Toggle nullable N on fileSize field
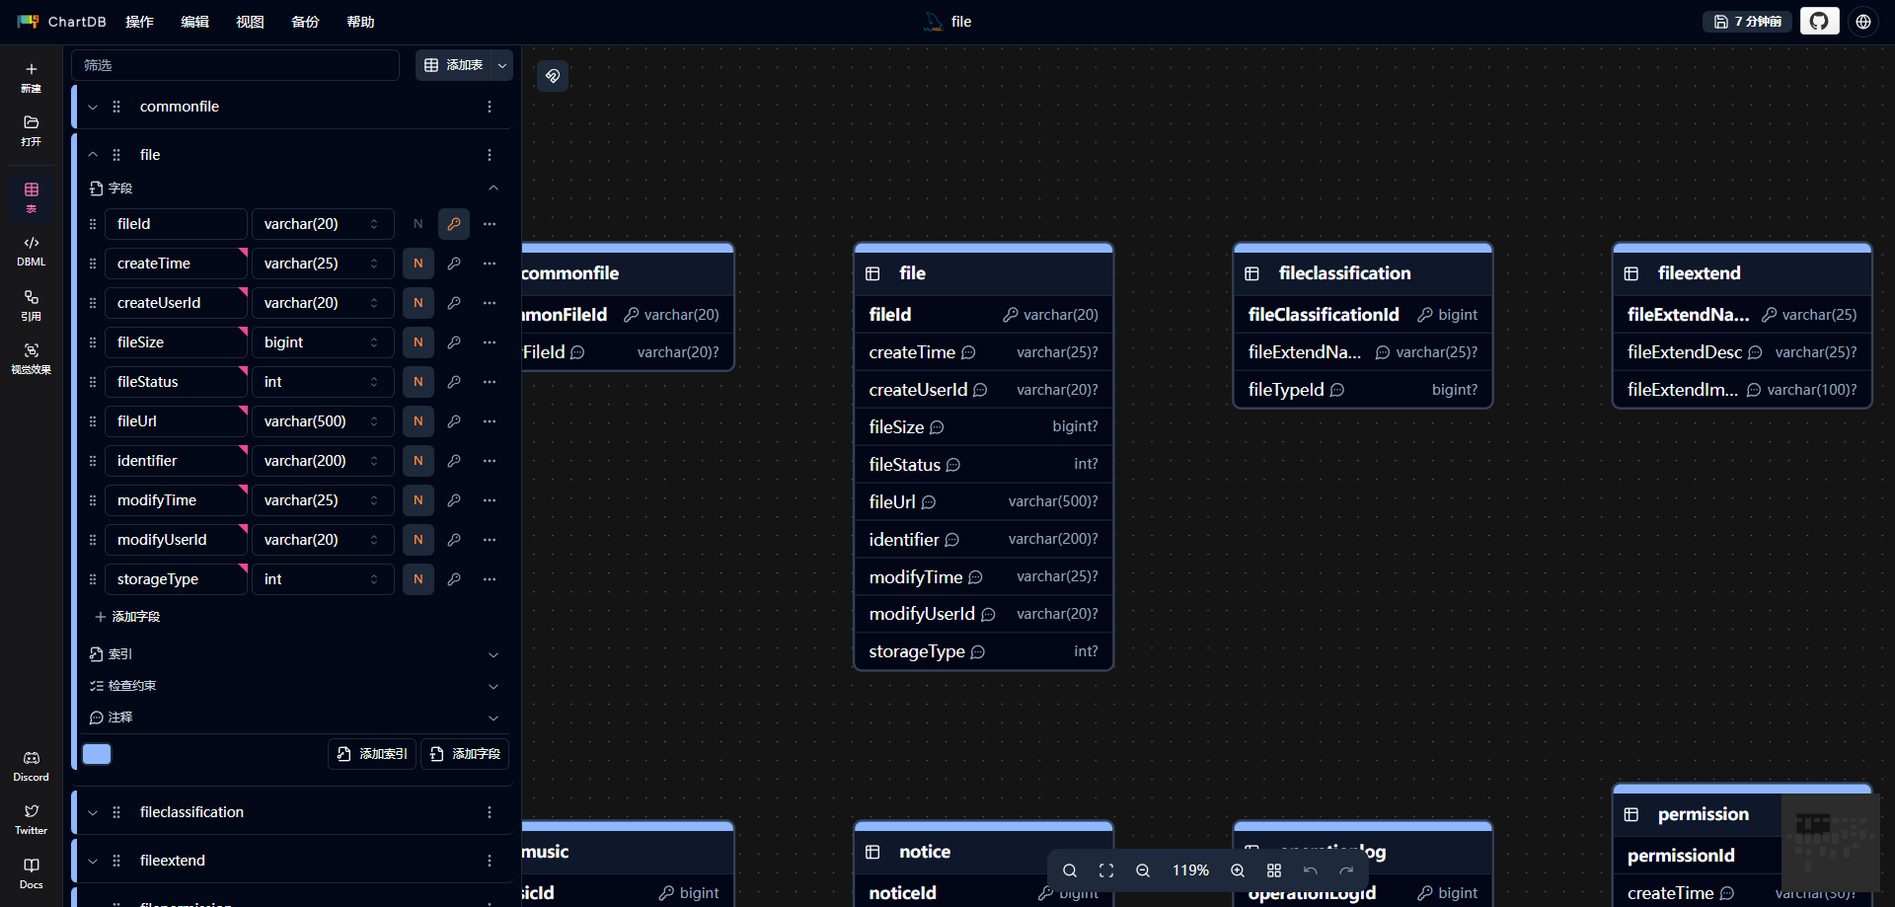This screenshot has width=1895, height=907. (418, 342)
